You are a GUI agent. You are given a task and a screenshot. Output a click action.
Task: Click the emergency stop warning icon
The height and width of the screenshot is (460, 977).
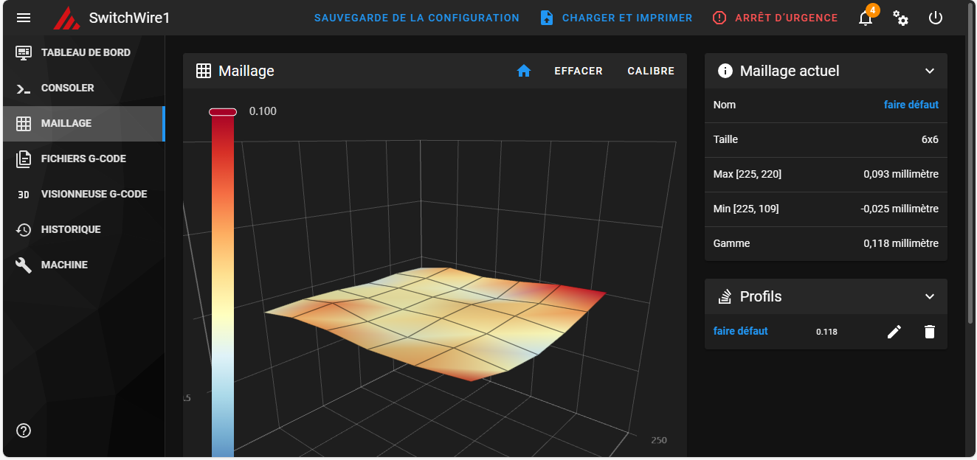(x=719, y=18)
